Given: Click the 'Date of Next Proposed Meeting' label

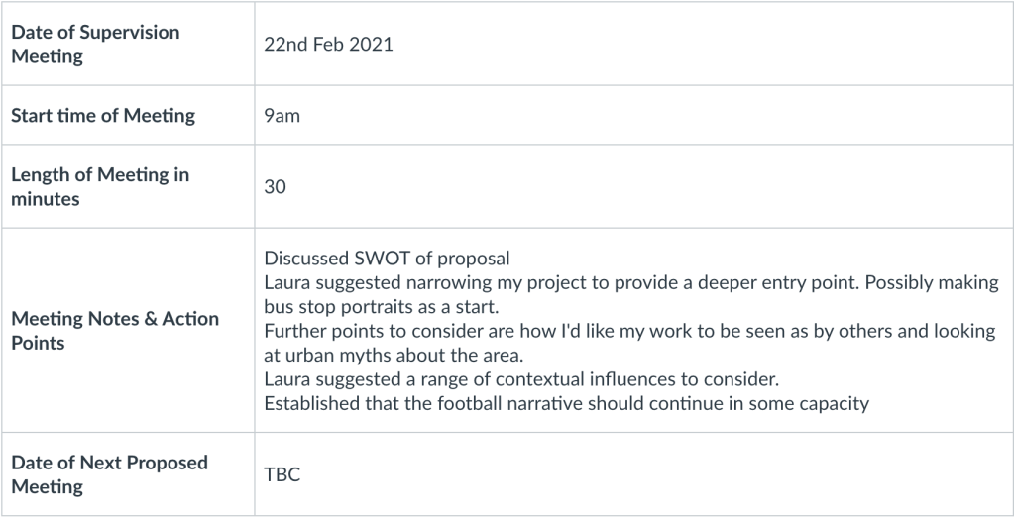Looking at the screenshot, I should 110,474.
